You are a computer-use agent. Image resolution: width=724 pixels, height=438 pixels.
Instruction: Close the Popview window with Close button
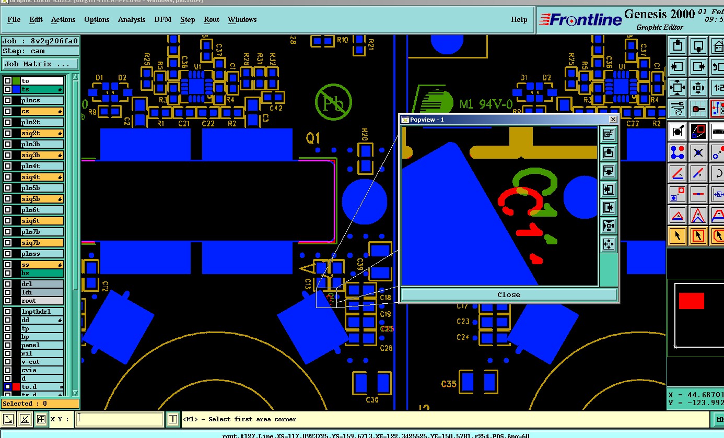coord(509,294)
